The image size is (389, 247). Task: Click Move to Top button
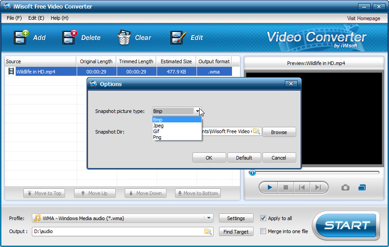44,193
